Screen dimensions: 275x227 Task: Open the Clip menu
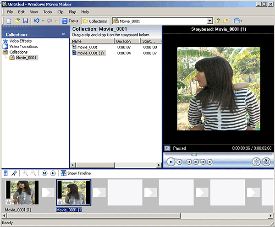tap(60, 12)
